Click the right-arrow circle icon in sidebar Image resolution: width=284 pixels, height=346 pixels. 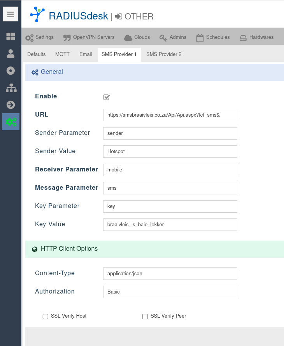[x=11, y=105]
